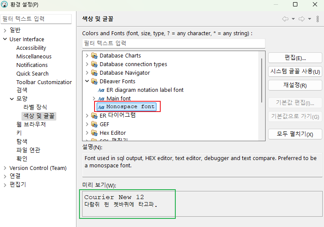The width and height of the screenshot is (324, 227).
Task: Close the 환경 설정 window
Action: point(315,4)
